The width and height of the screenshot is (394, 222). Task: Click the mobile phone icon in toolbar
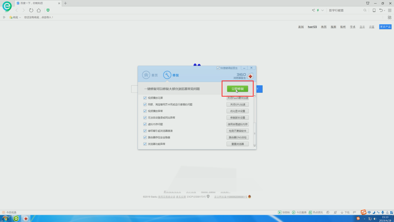[x=374, y=10]
